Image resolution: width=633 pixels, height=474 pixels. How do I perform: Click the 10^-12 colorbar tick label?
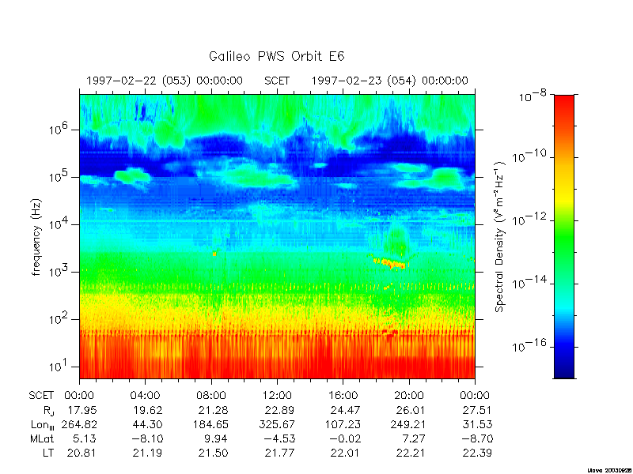[x=529, y=219]
